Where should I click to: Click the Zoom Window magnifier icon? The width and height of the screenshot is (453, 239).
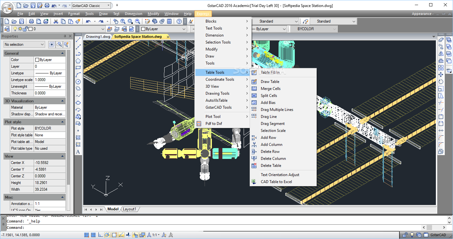[x=130, y=21]
